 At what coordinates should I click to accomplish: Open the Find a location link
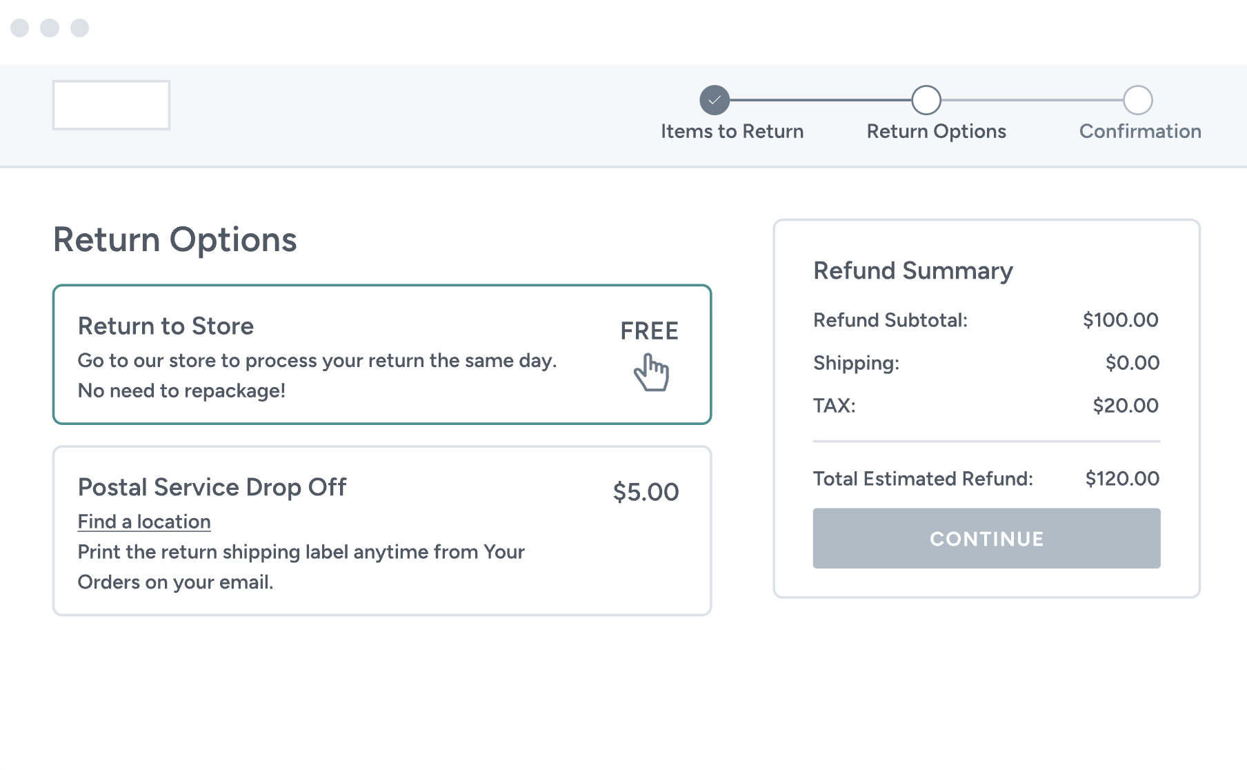coord(144,522)
